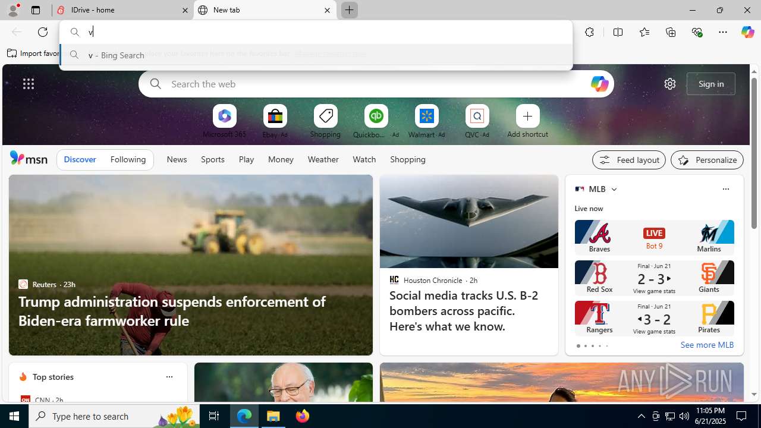Select Discover feed tab
The width and height of the screenshot is (761, 428).
pos(80,159)
